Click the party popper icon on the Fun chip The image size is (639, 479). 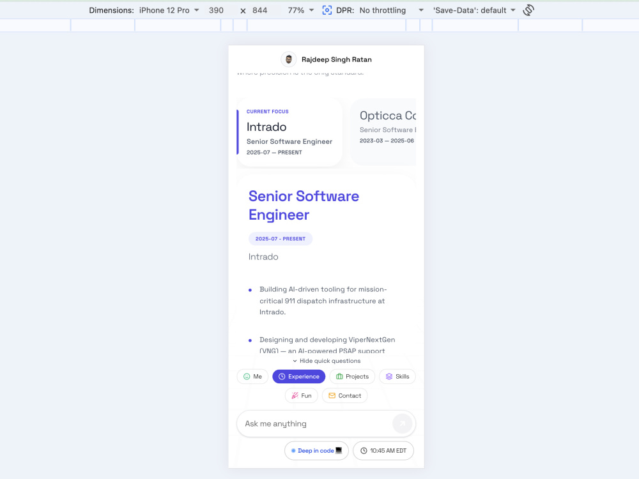(x=295, y=395)
